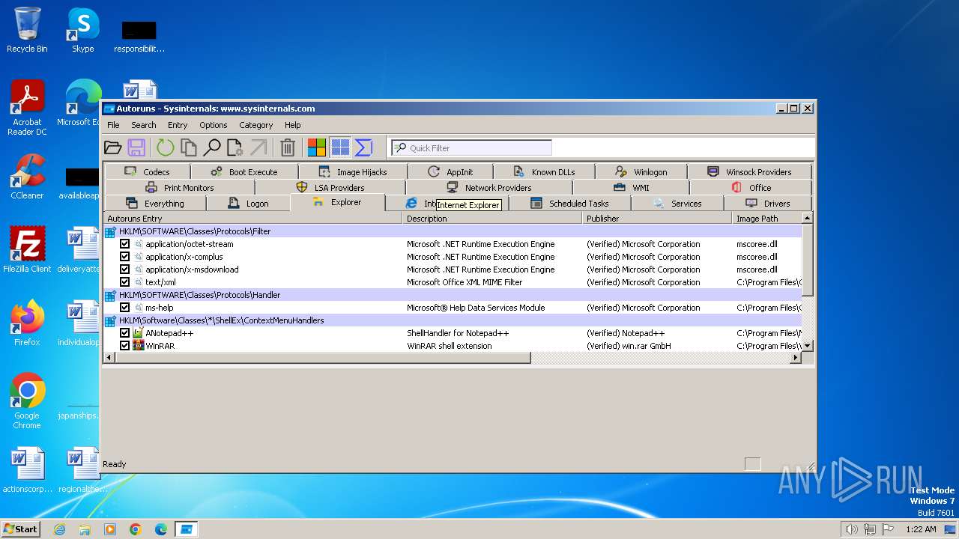959x539 pixels.
Task: Switch to the Logon tab
Action: (248, 204)
